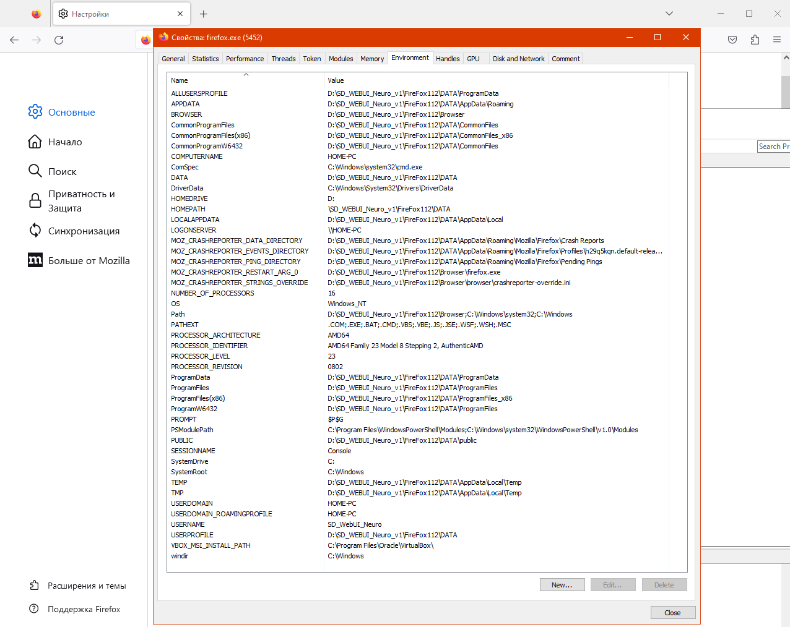
Task: Select the TEMP variable row
Action: pos(418,482)
